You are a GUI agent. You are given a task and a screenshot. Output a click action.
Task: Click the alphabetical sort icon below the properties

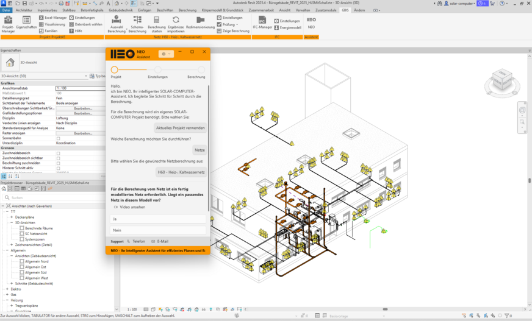click(10, 177)
